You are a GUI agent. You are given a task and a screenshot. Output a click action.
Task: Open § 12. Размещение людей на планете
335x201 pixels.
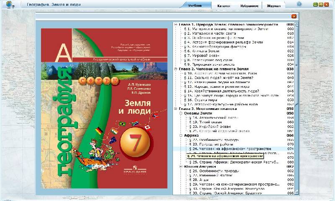tap(217, 82)
